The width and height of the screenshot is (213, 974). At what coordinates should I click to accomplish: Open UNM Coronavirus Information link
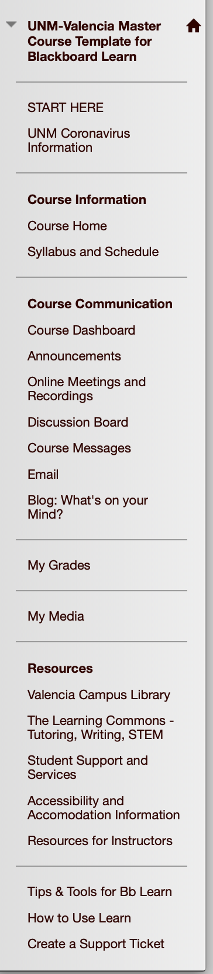point(78,140)
